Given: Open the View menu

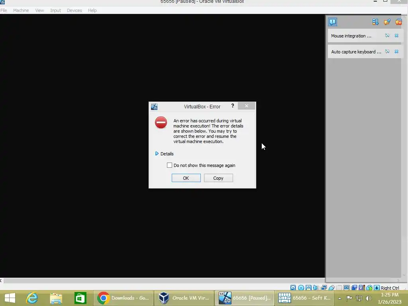Looking at the screenshot, I should click(x=39, y=10).
